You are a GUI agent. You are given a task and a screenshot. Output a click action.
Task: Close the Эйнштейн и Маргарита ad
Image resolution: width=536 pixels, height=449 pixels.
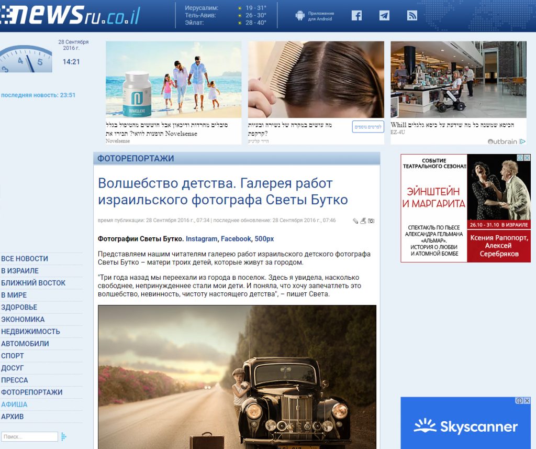tap(527, 158)
